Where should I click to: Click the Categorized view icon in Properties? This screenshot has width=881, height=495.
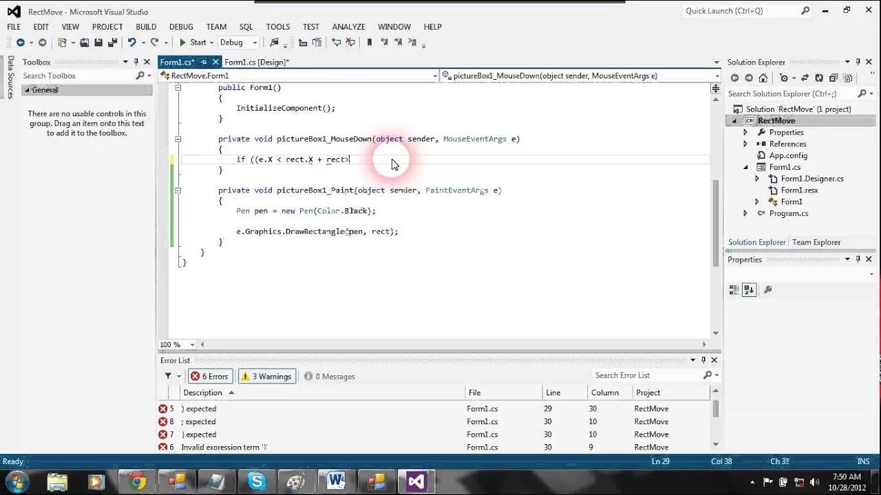click(734, 290)
